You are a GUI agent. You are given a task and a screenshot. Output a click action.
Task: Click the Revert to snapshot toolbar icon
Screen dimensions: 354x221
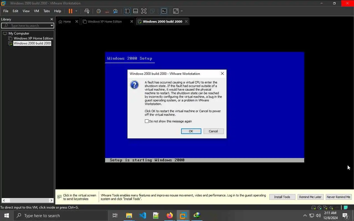[x=107, y=11]
